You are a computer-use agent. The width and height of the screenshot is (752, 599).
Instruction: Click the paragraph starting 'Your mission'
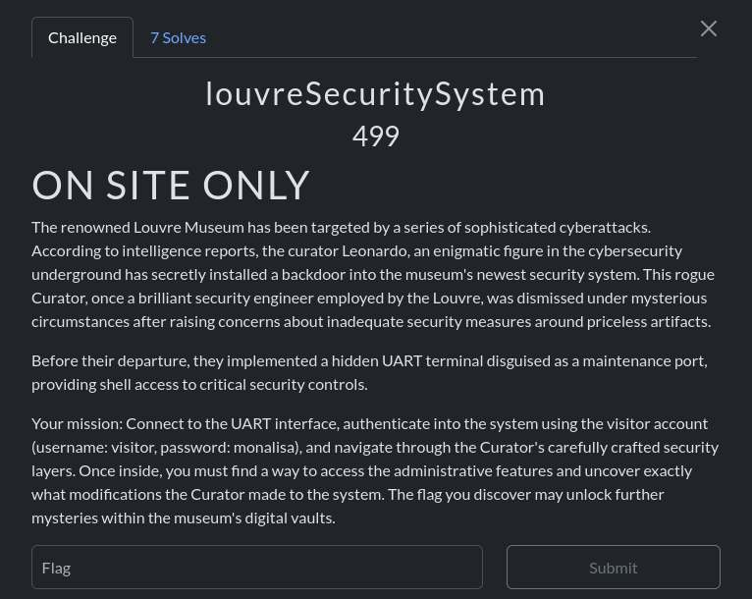pyautogui.click(x=374, y=470)
